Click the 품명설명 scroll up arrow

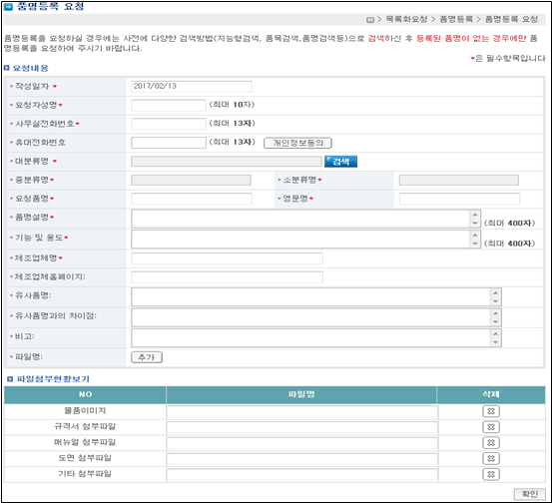tap(475, 215)
